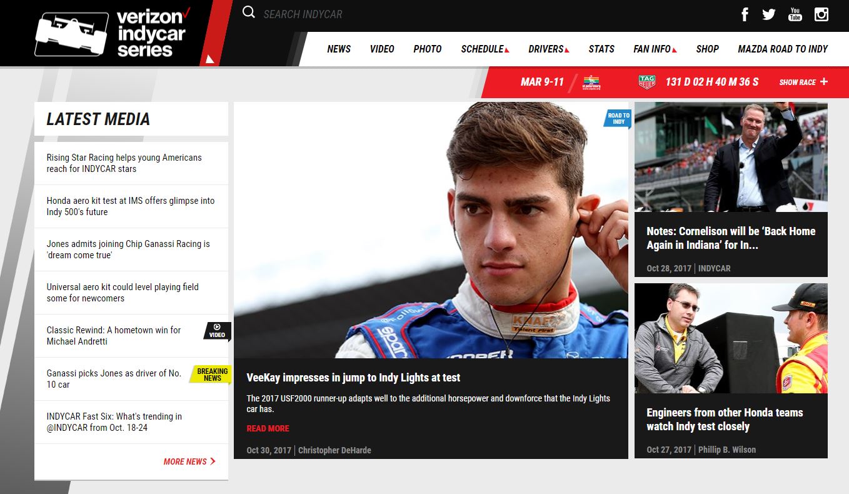Click the TAG Heuer countdown logo

[647, 82]
